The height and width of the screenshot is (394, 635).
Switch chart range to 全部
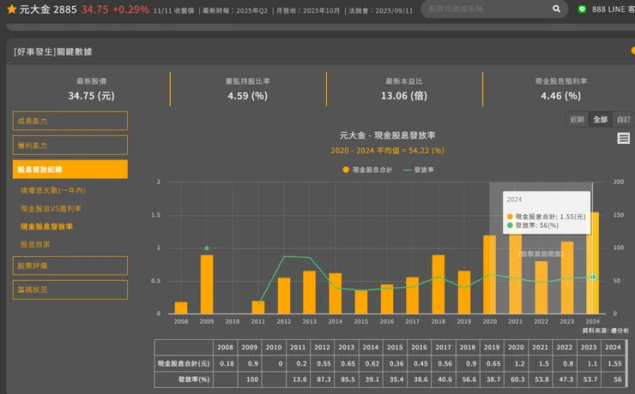(600, 119)
